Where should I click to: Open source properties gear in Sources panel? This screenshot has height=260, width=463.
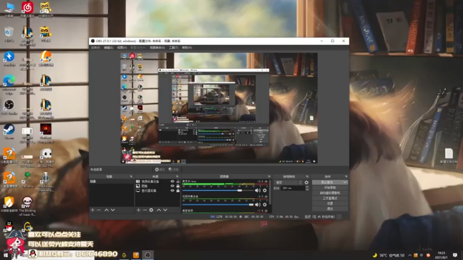point(151,210)
